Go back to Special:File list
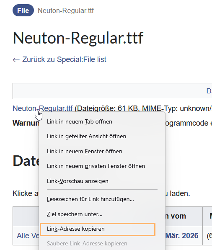This screenshot has width=212, height=250. [59, 59]
